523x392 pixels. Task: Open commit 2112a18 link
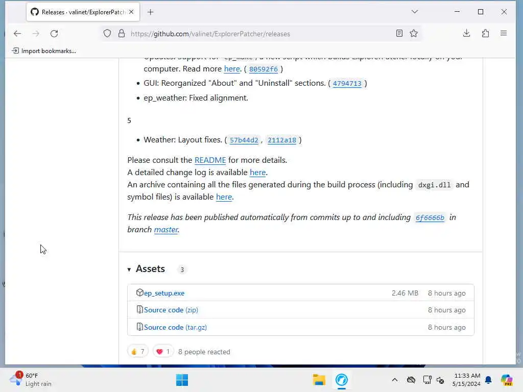pyautogui.click(x=282, y=140)
